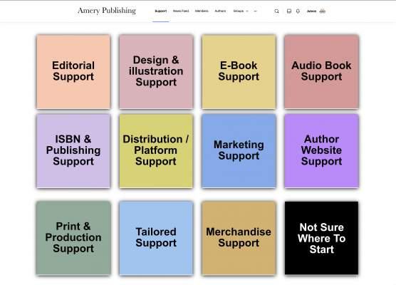Image resolution: width=396 pixels, height=285 pixels.
Task: Open the Members nav item
Action: 202,11
